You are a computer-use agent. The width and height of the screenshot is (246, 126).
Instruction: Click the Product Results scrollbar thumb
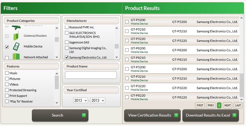pyautogui.click(x=241, y=85)
